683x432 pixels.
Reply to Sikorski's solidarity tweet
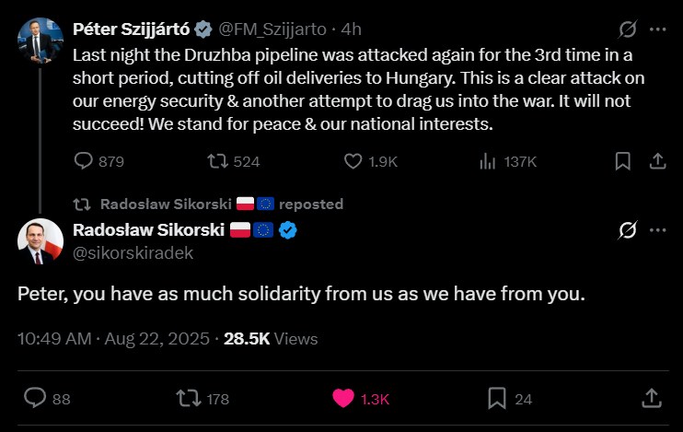35,398
